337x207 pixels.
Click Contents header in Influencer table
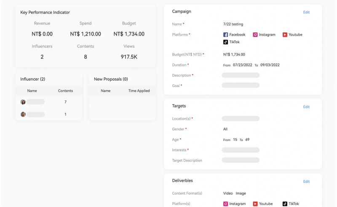(x=65, y=91)
